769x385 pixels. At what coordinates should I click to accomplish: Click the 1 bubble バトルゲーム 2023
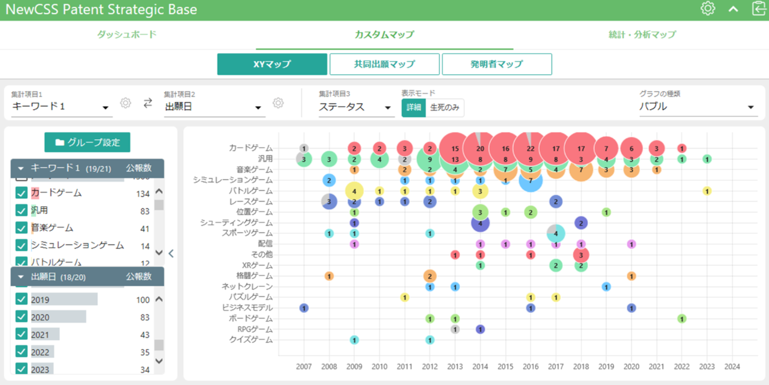click(706, 191)
